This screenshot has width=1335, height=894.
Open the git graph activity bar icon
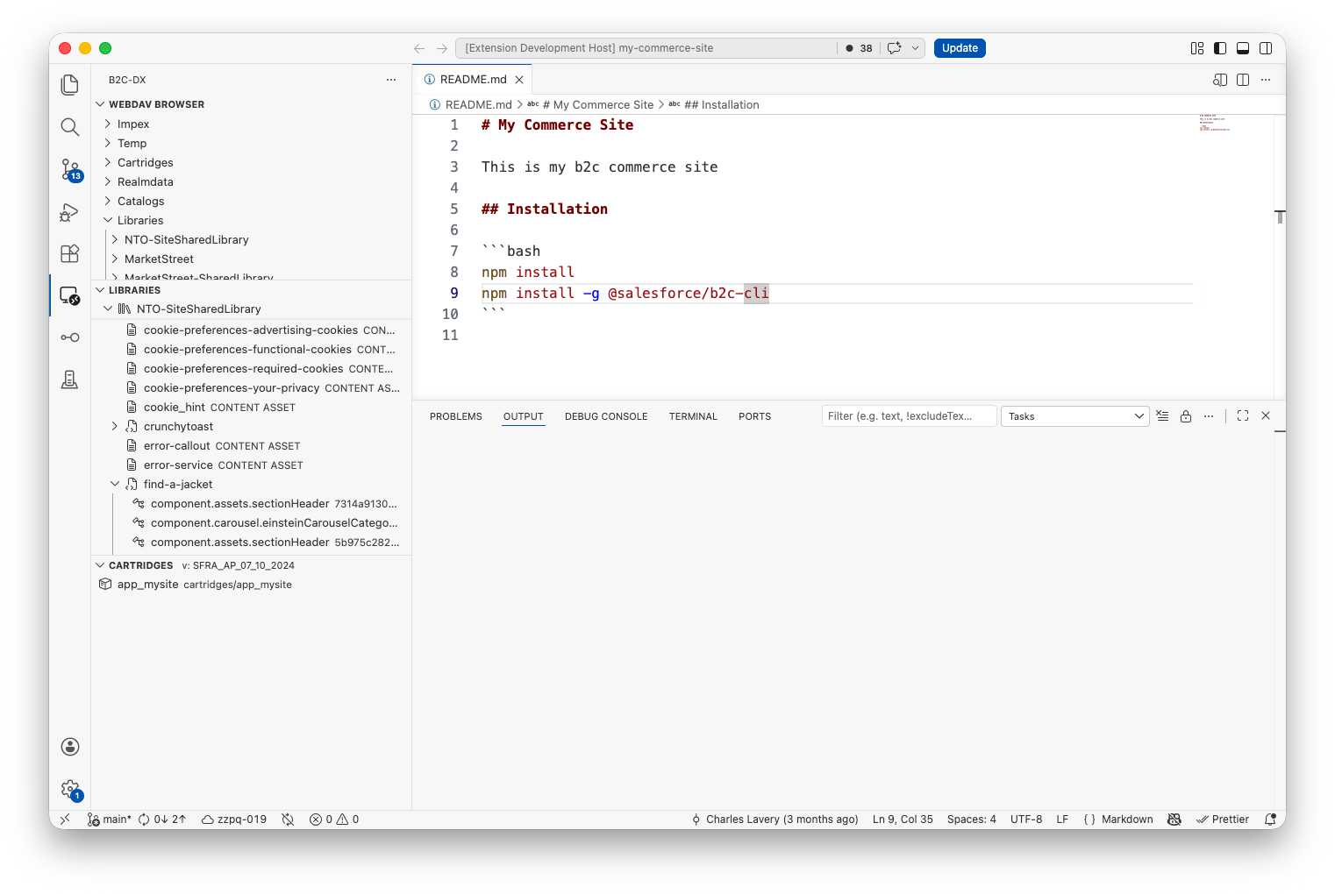coord(70,337)
